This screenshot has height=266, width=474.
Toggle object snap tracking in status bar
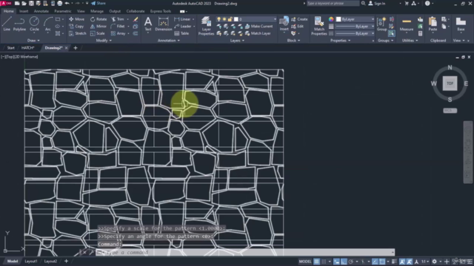pyautogui.click(x=375, y=262)
